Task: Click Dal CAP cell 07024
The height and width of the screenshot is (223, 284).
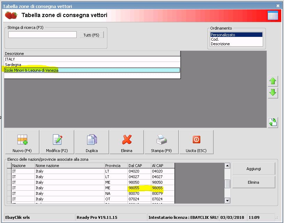Action: pyautogui.click(x=139, y=199)
